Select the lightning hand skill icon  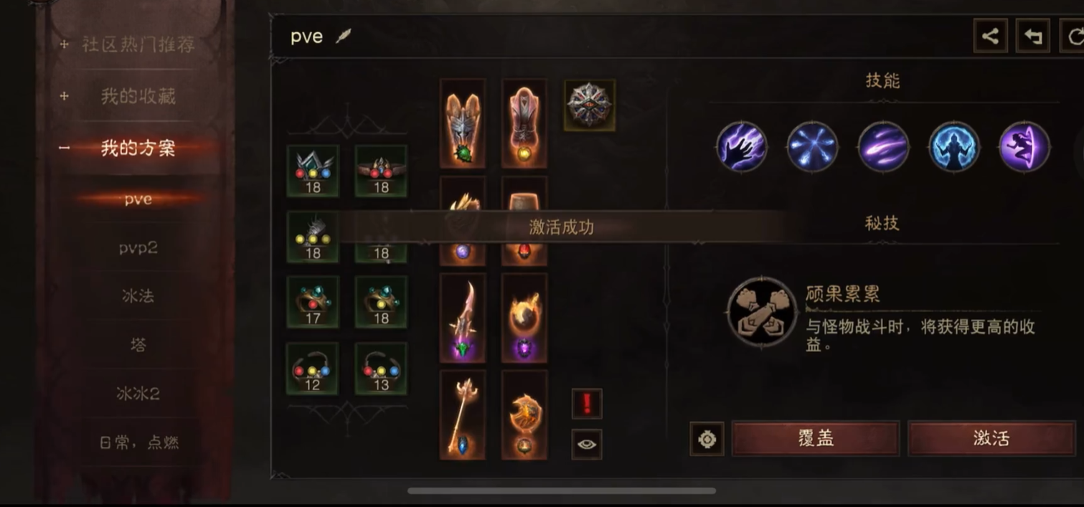pos(742,146)
